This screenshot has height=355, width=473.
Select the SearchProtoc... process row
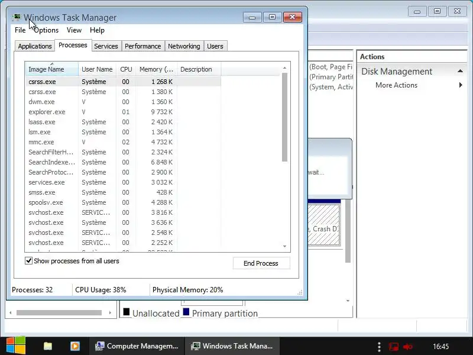(x=123, y=172)
